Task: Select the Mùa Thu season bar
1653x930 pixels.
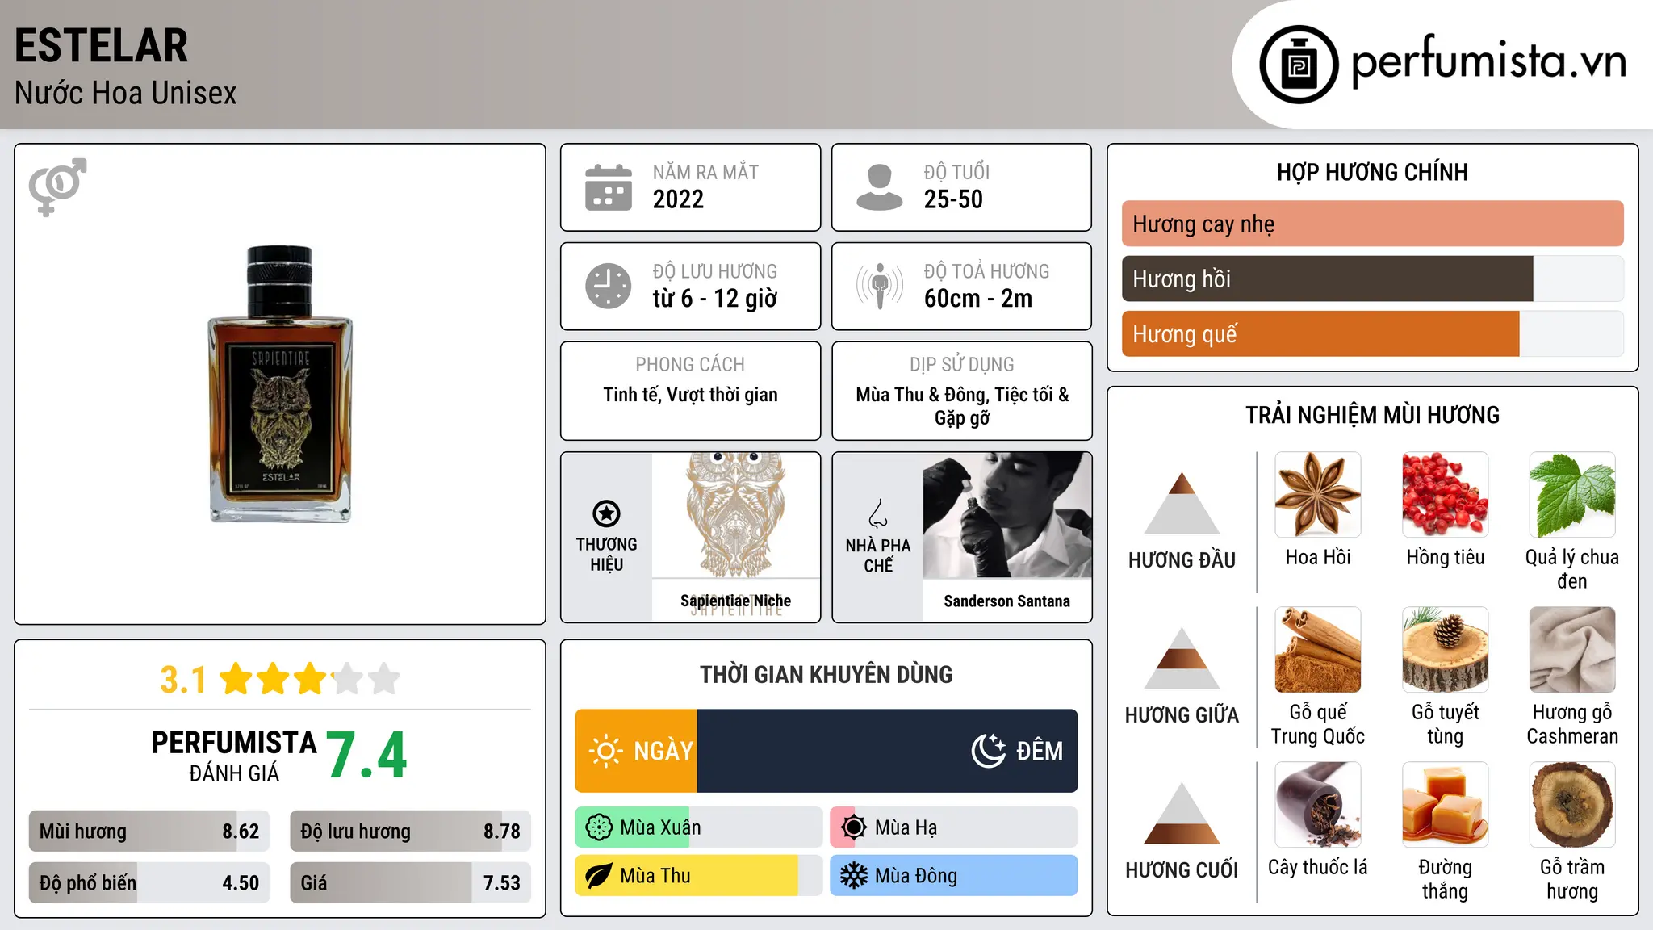Action: (699, 876)
